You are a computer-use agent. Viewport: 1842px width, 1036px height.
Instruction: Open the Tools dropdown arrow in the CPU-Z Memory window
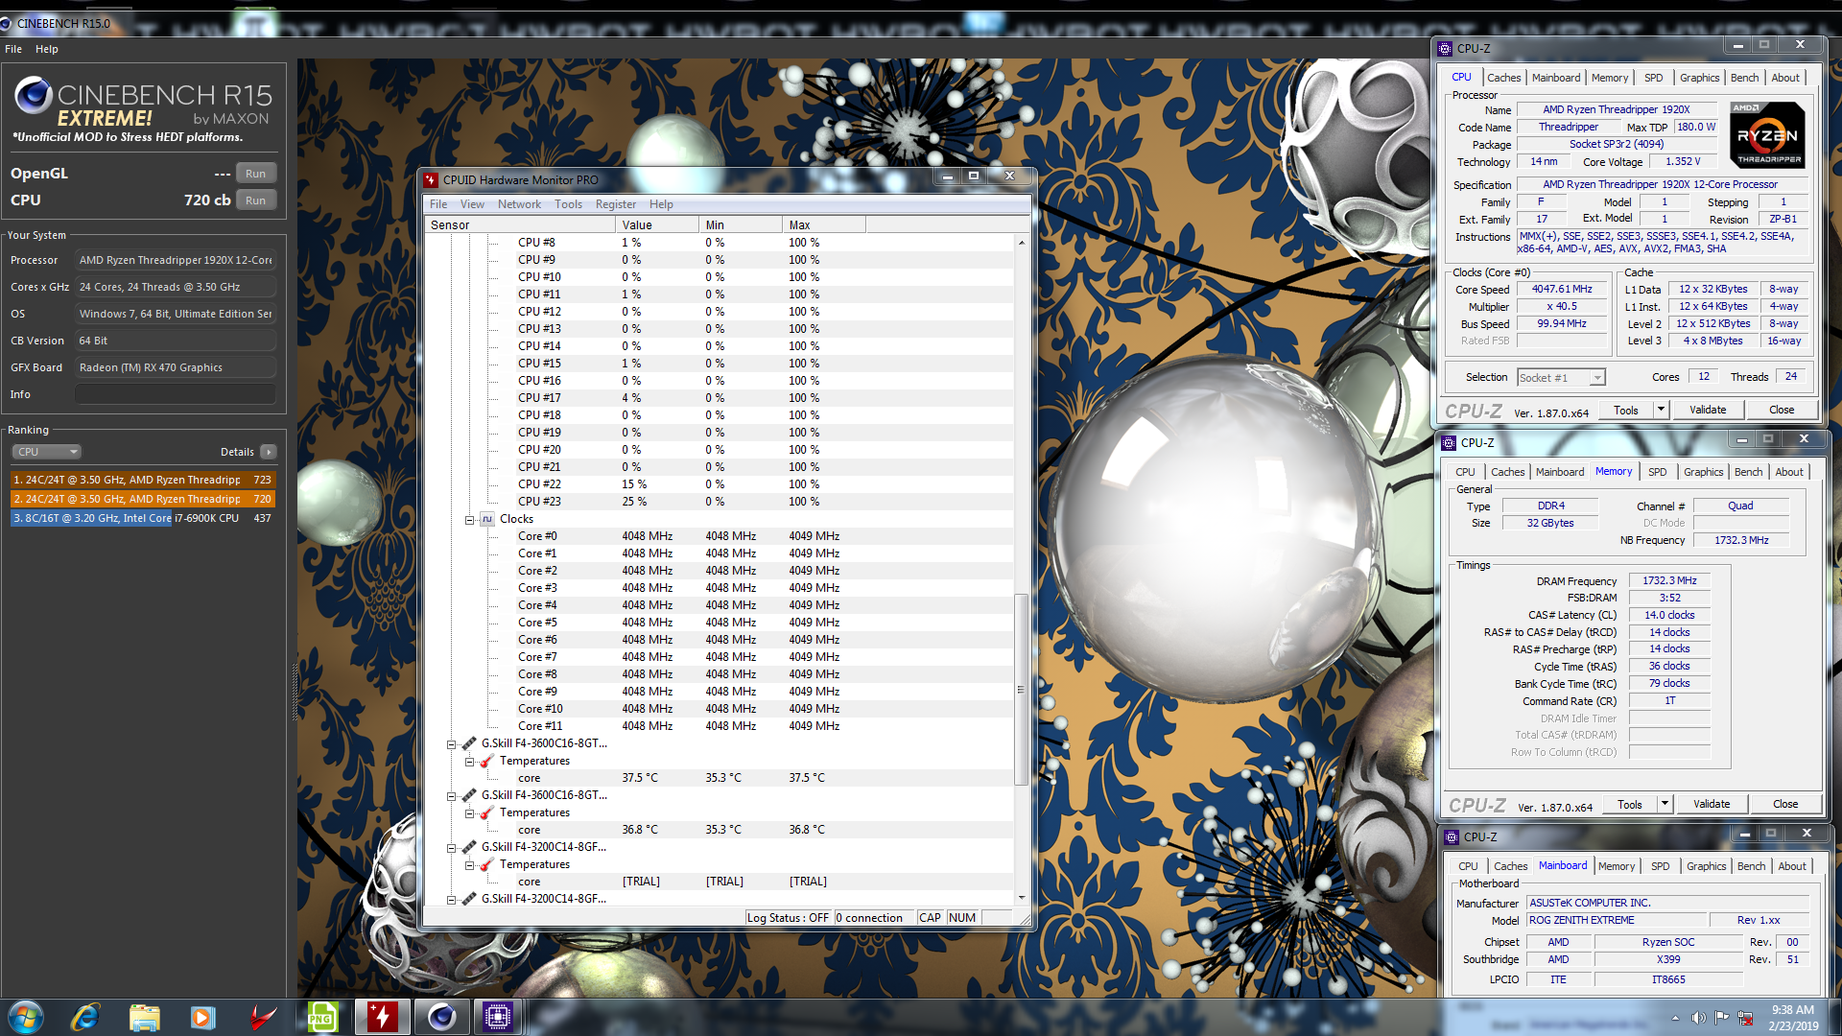click(1665, 804)
